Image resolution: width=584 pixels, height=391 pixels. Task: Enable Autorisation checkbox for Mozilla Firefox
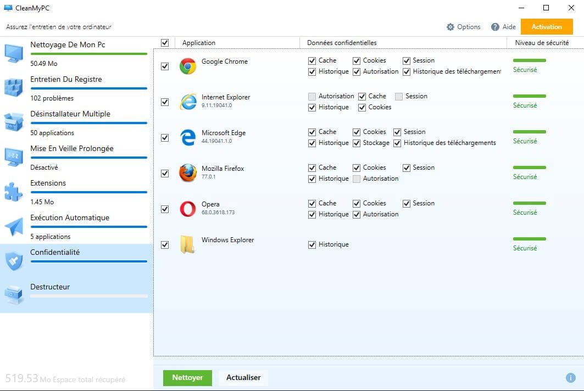(x=357, y=179)
